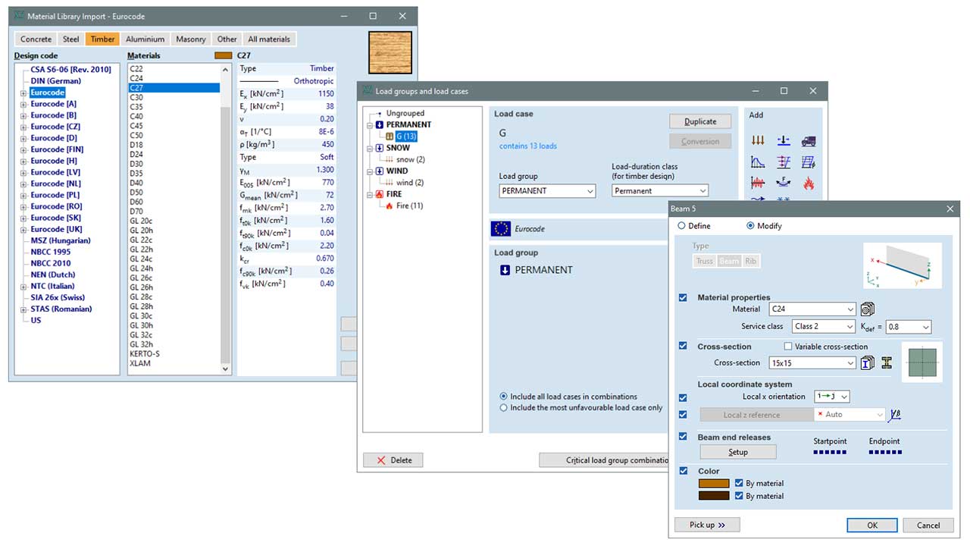Image resolution: width=970 pixels, height=546 pixels.
Task: Switch to the Other materials tab
Action: click(x=227, y=39)
